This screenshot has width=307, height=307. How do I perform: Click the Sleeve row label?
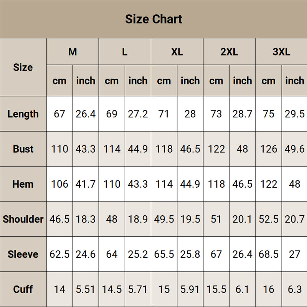coord(23,254)
